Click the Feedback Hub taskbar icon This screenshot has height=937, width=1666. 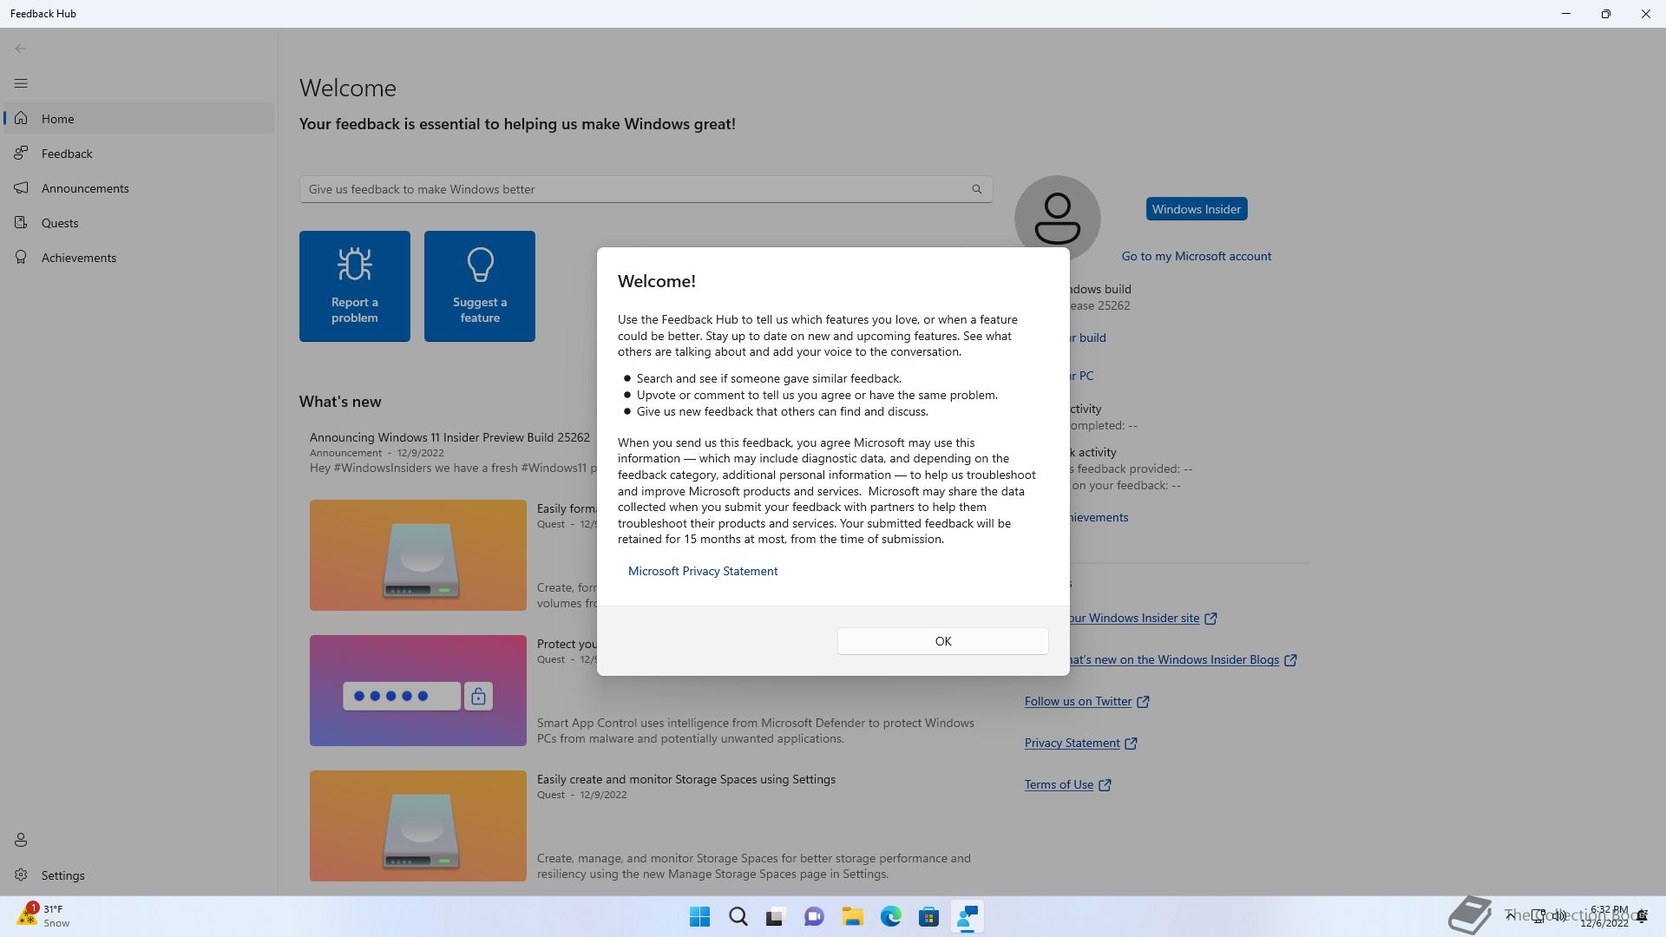click(967, 917)
